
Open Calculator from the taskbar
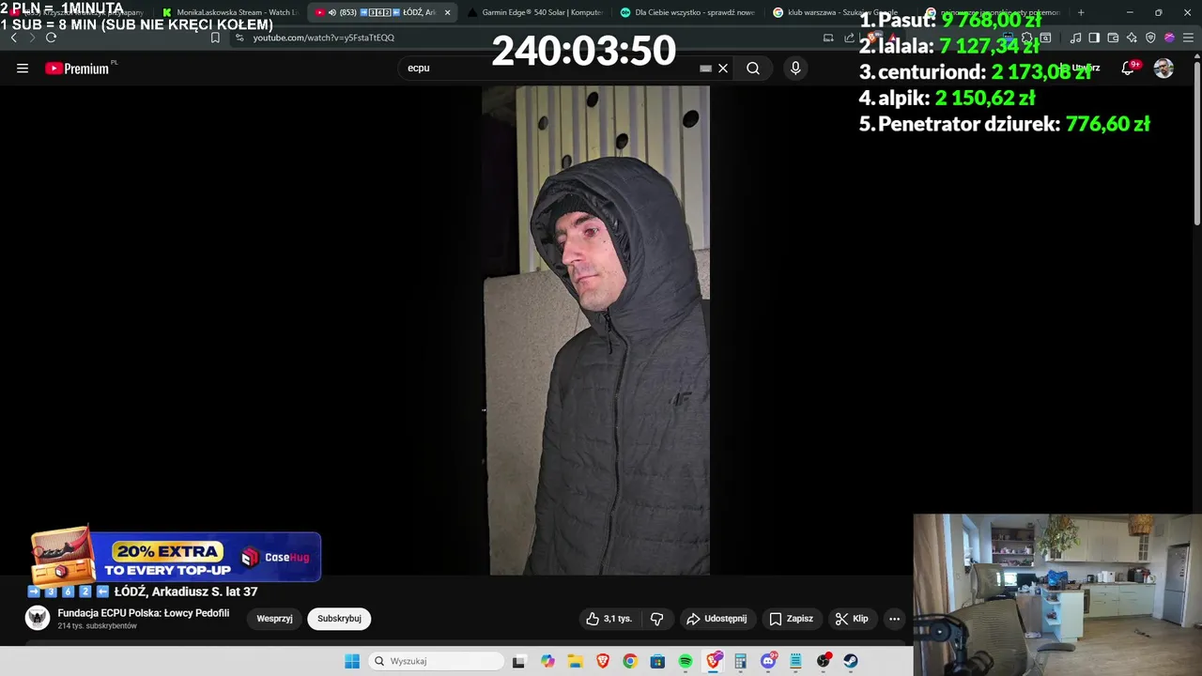(741, 661)
